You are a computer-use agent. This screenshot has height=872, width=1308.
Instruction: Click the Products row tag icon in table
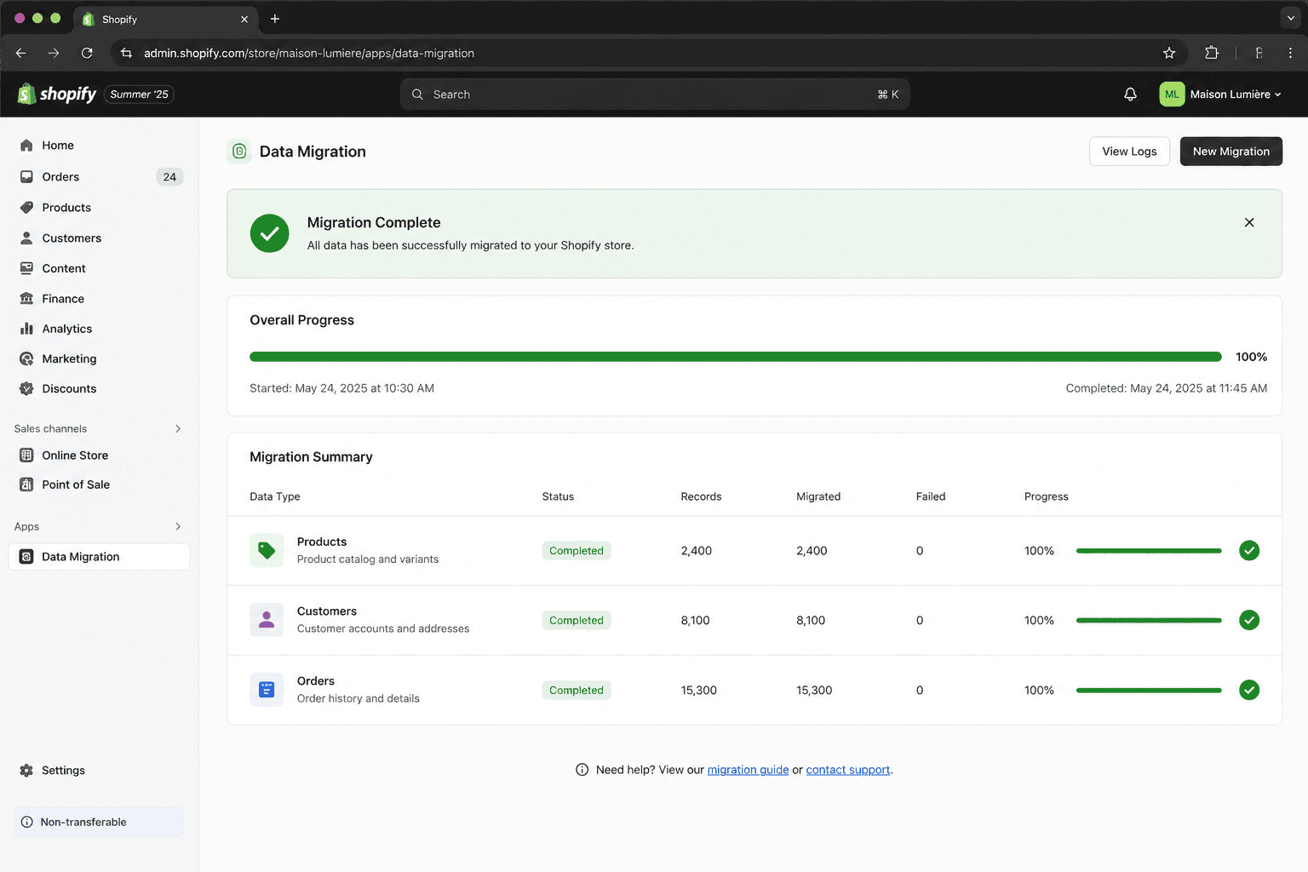[x=267, y=551]
